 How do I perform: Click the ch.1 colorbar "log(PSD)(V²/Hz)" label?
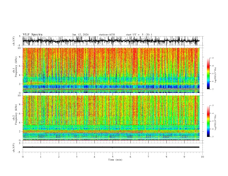point(216,75)
